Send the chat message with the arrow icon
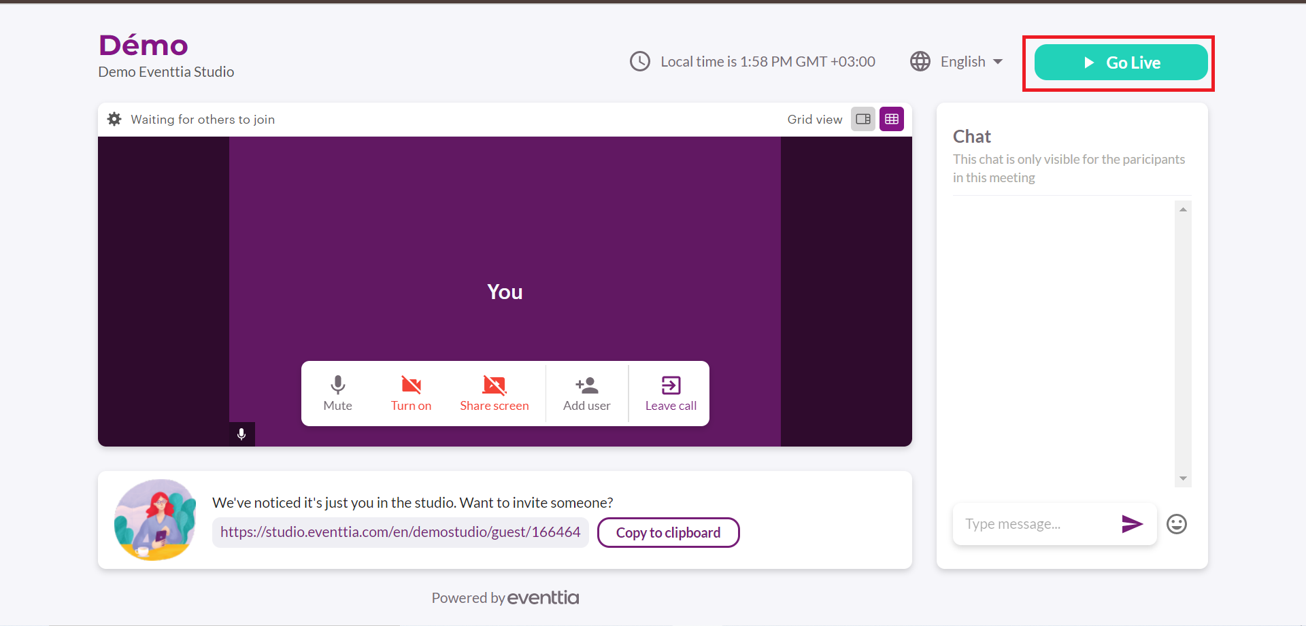The width and height of the screenshot is (1306, 626). pyautogui.click(x=1132, y=523)
